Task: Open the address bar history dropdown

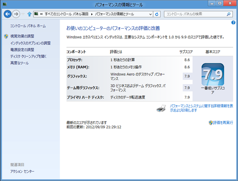Action: (x=150, y=14)
